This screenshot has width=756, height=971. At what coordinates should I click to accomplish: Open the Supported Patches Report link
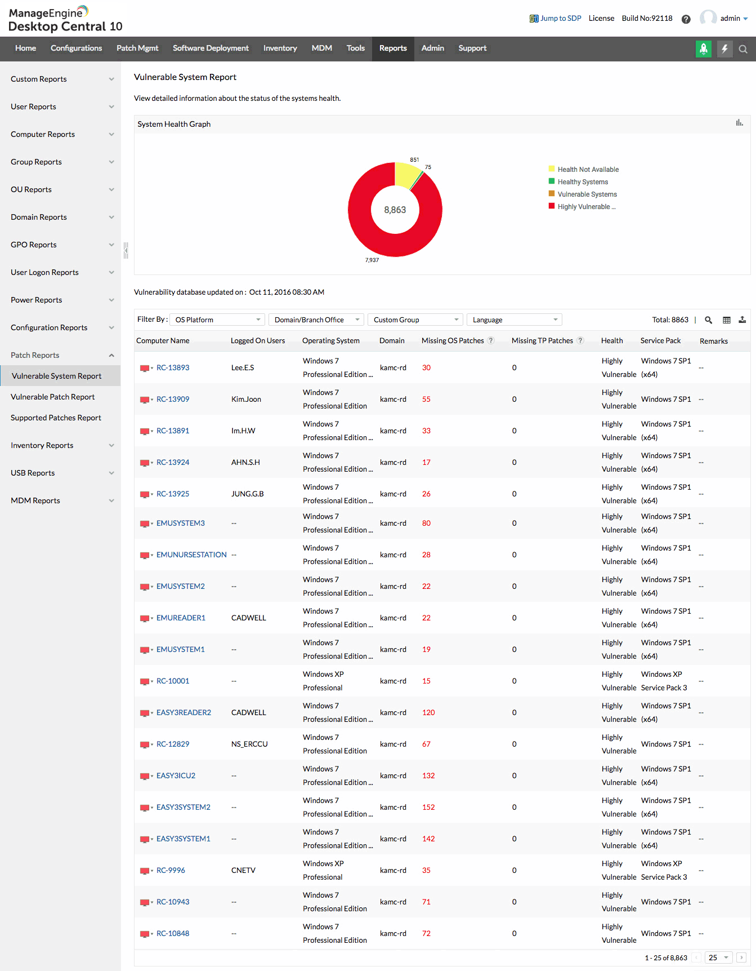56,418
